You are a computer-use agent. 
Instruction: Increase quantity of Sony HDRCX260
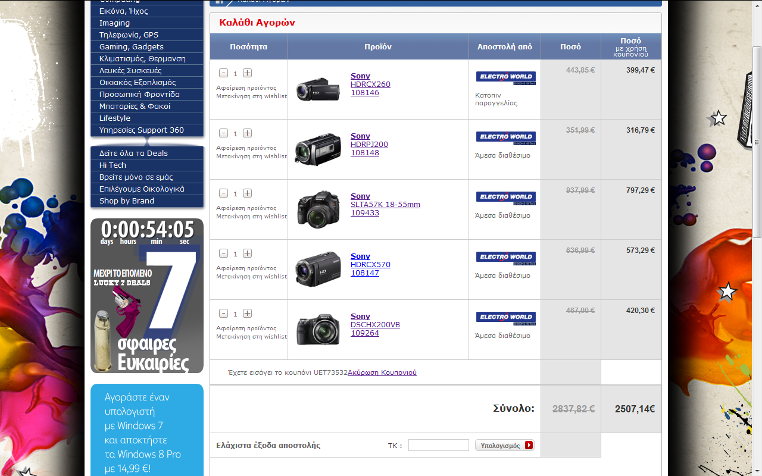pyautogui.click(x=247, y=73)
